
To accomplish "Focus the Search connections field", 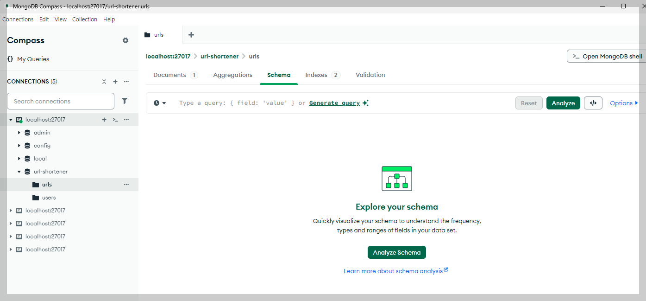I will (61, 101).
